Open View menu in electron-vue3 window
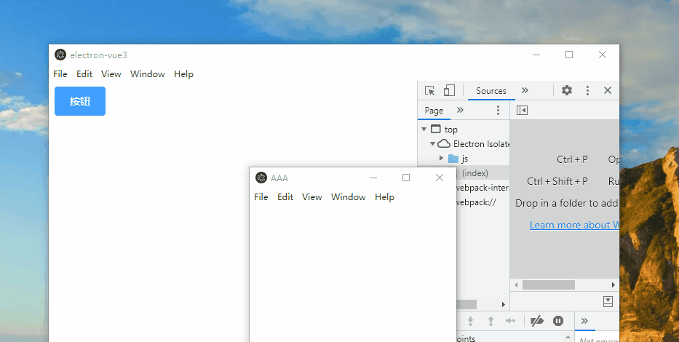 click(111, 74)
